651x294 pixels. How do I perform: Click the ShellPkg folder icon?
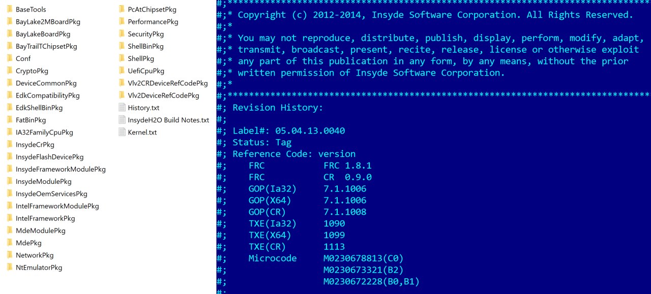point(122,58)
